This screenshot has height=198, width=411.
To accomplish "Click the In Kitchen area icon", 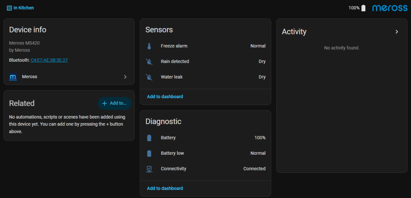I will 9,8.
